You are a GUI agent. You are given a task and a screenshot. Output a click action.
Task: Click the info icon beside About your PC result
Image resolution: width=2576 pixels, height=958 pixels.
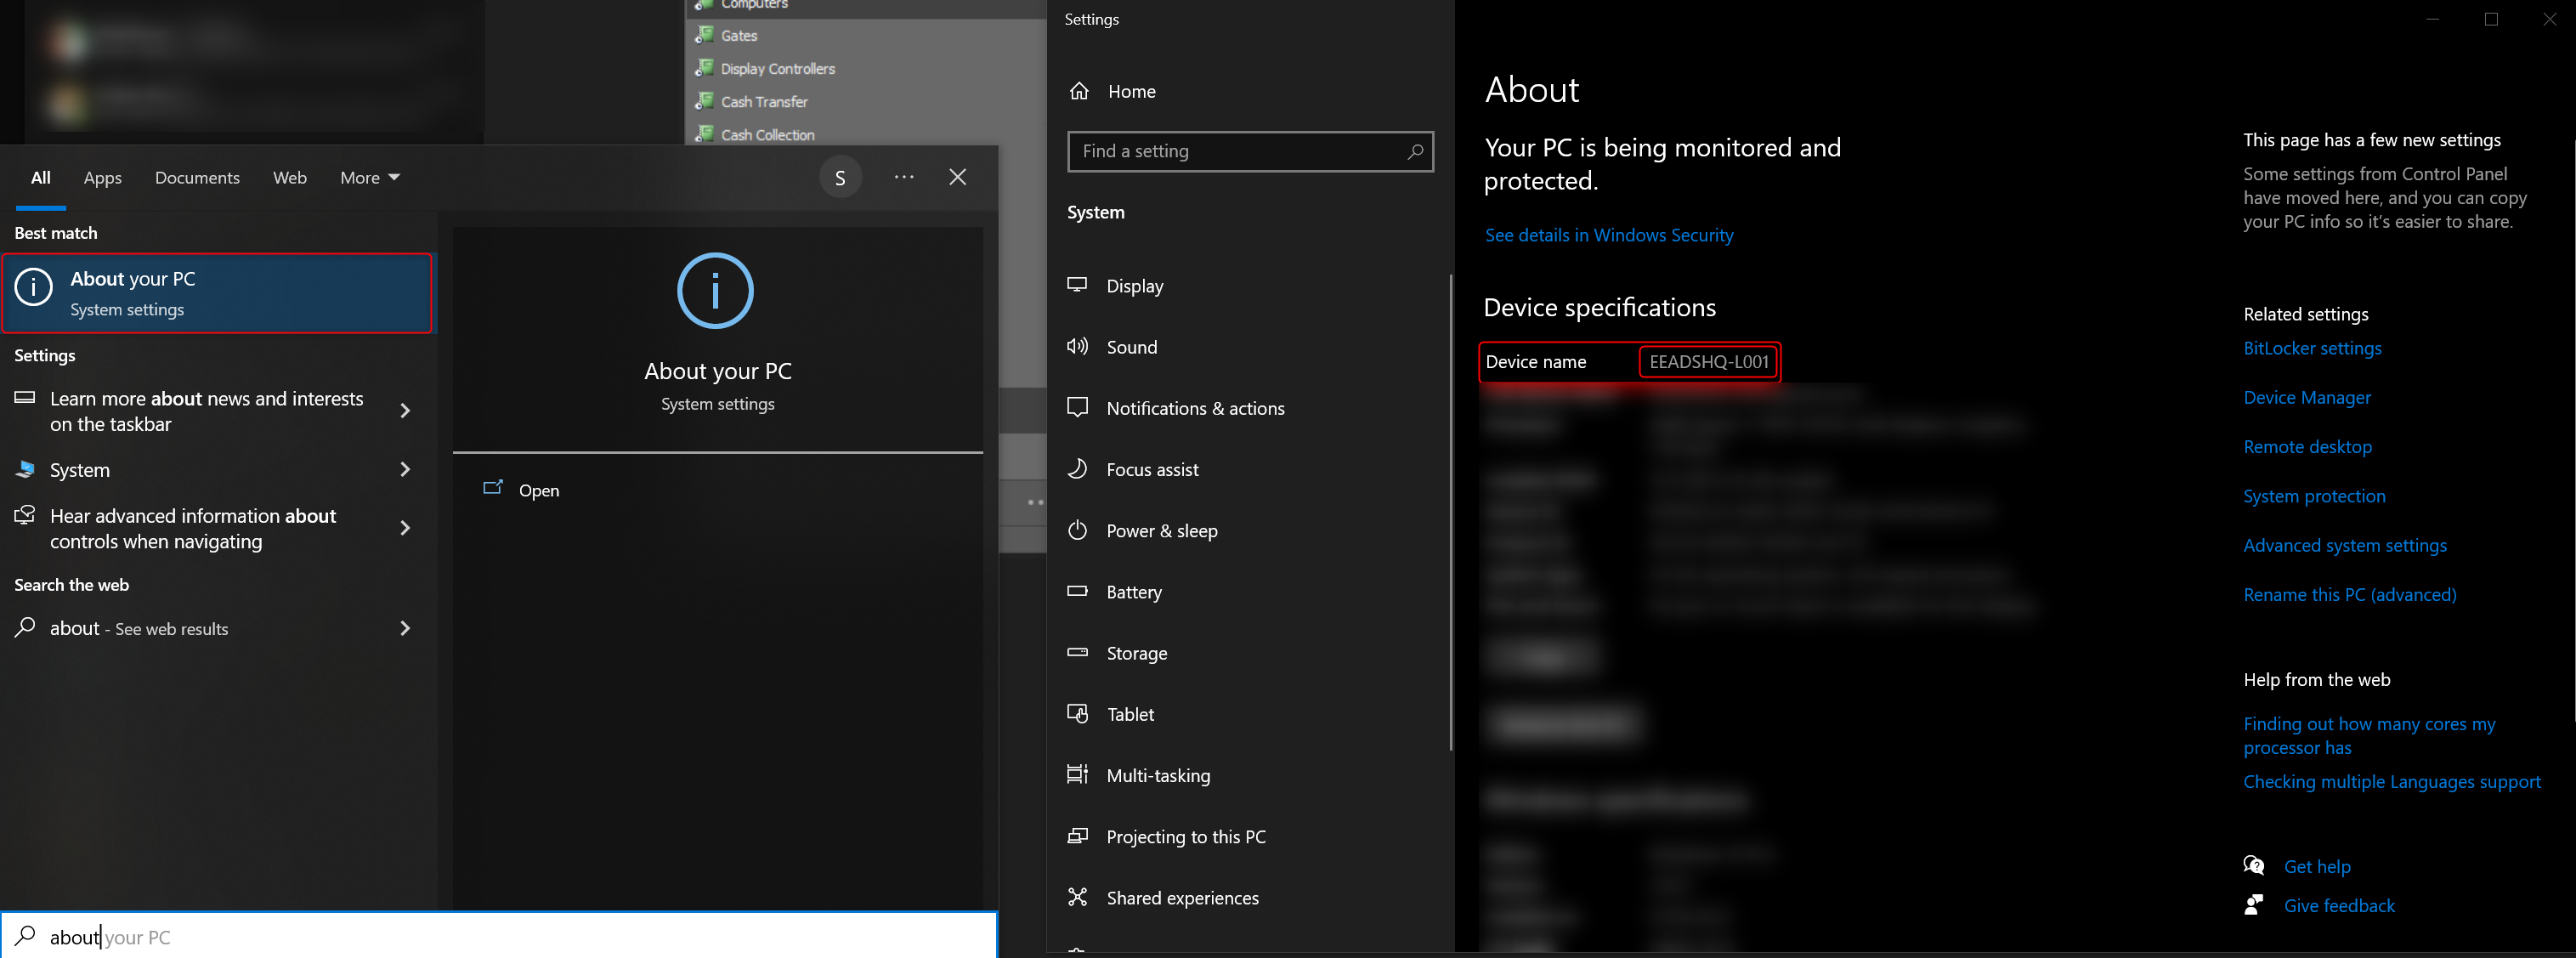pos(33,288)
